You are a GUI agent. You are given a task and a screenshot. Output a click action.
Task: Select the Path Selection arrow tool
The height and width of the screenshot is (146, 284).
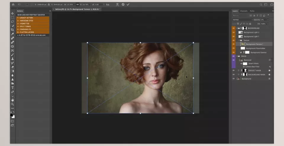pos(12,96)
